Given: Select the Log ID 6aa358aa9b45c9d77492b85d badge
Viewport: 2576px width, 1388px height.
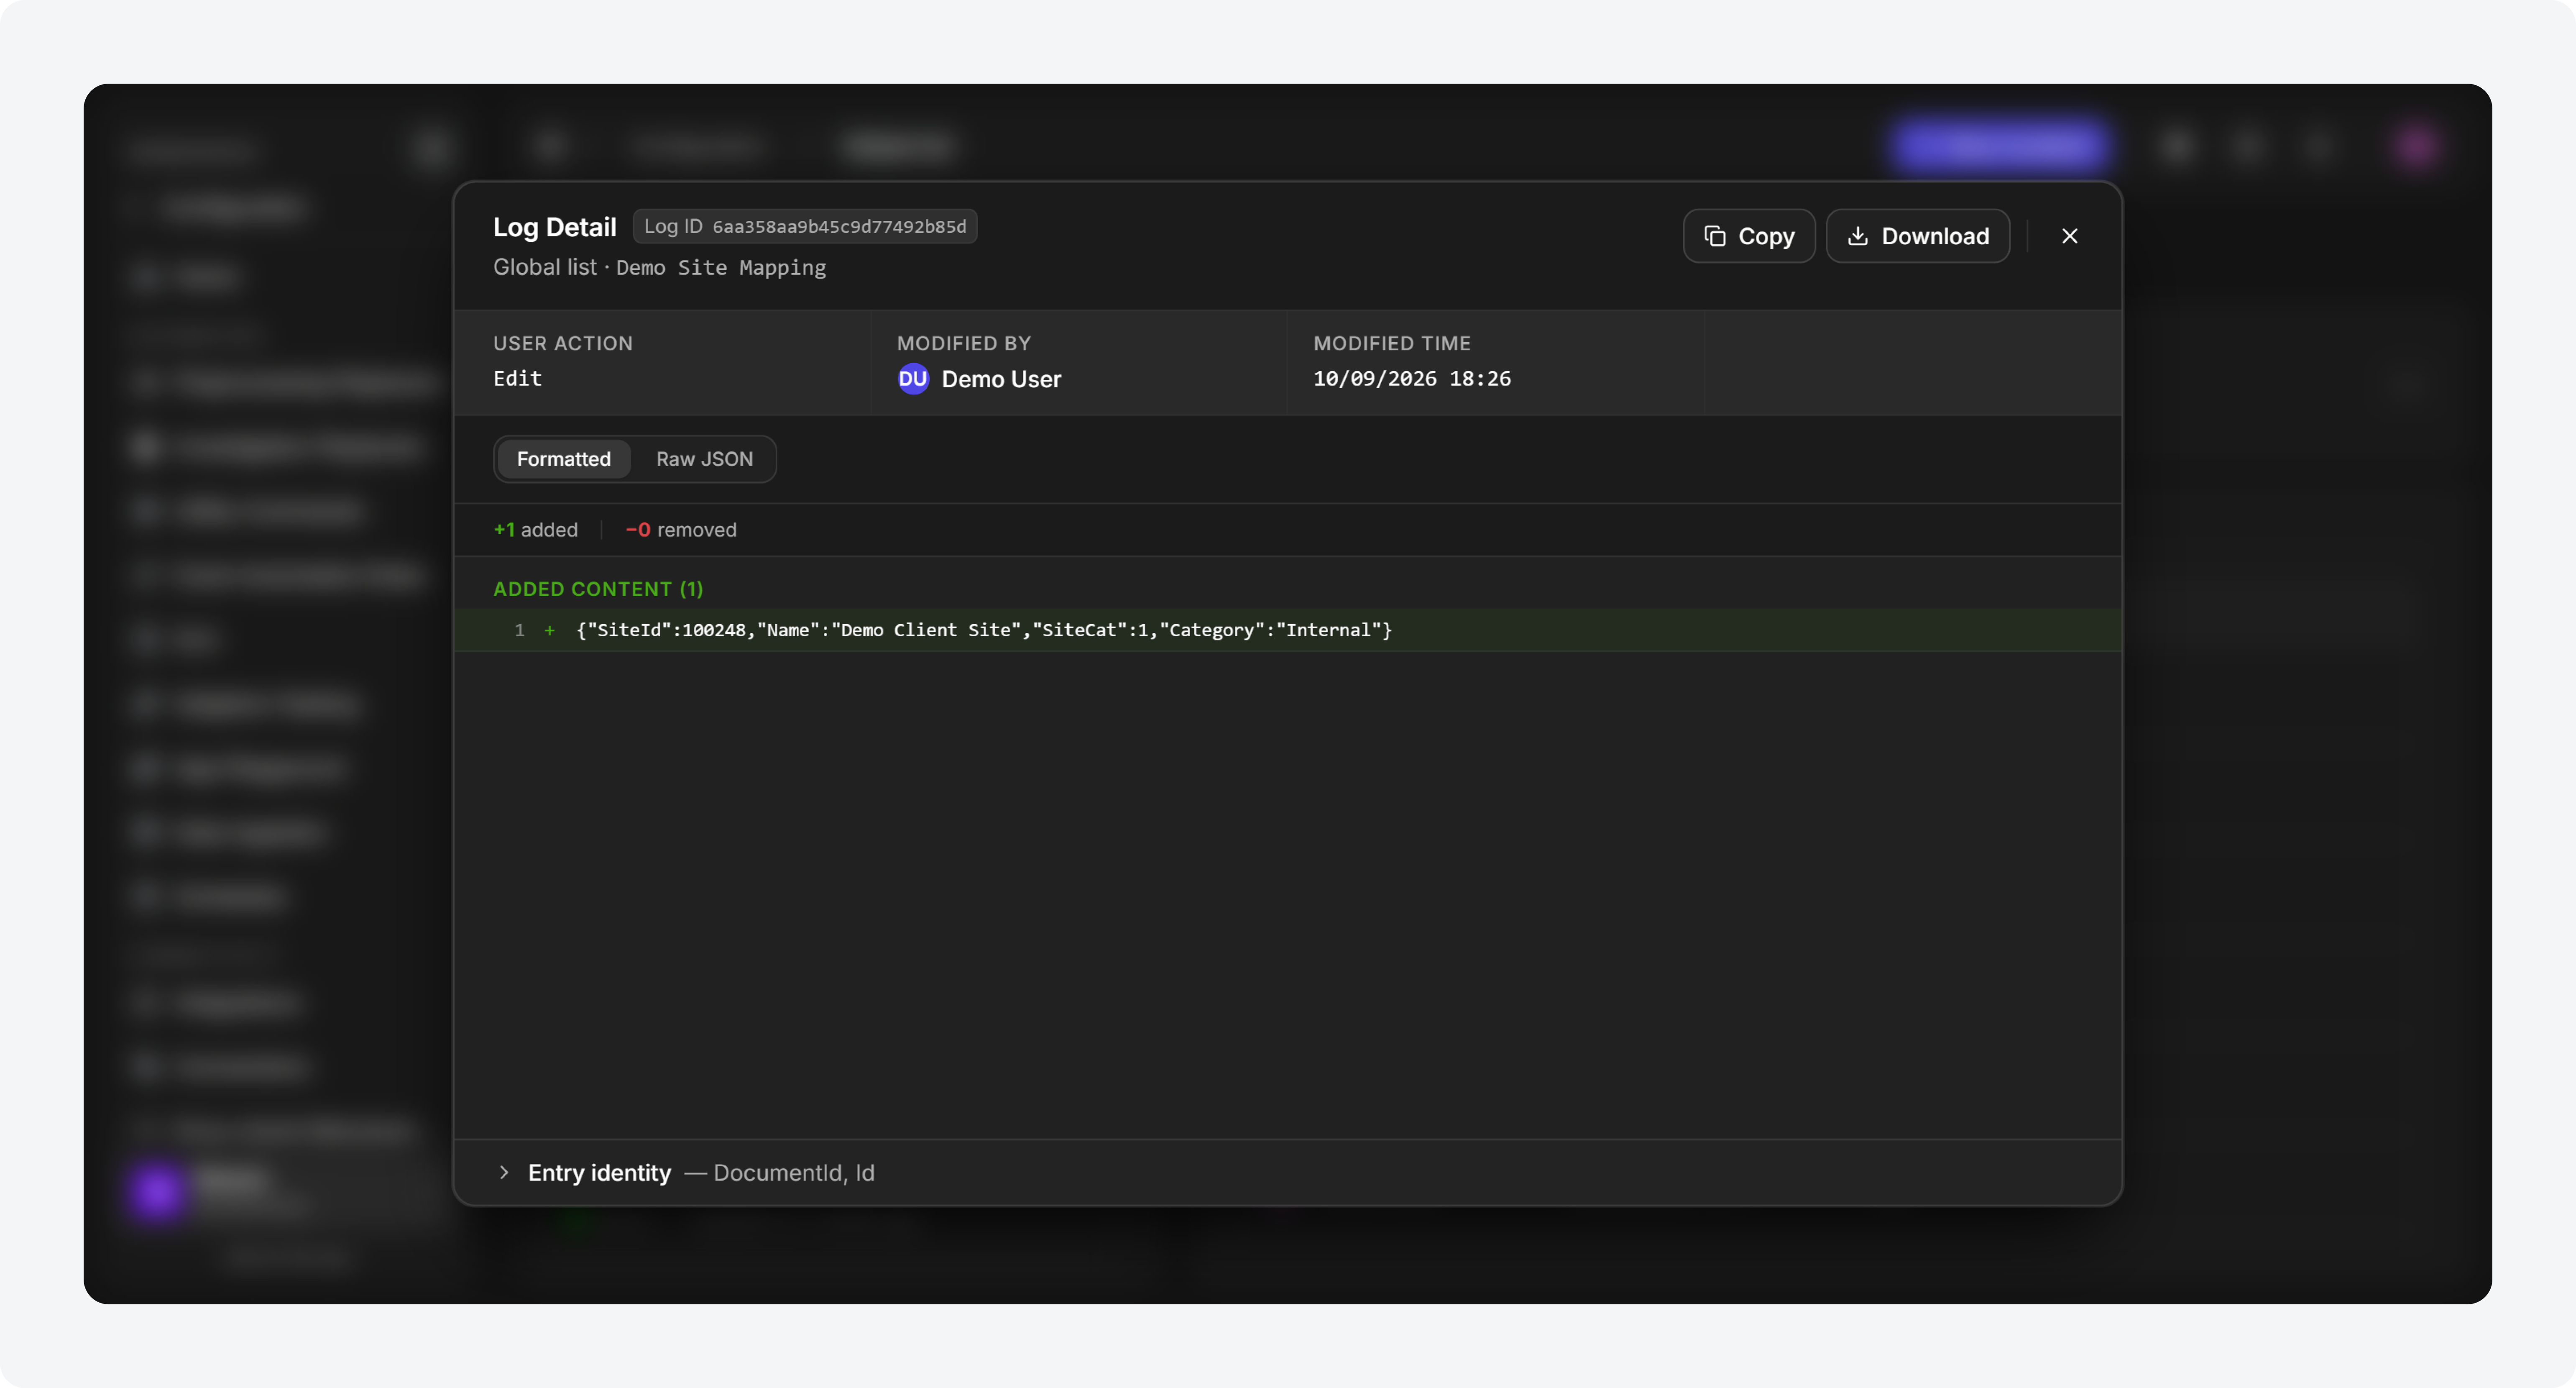Looking at the screenshot, I should click(805, 227).
